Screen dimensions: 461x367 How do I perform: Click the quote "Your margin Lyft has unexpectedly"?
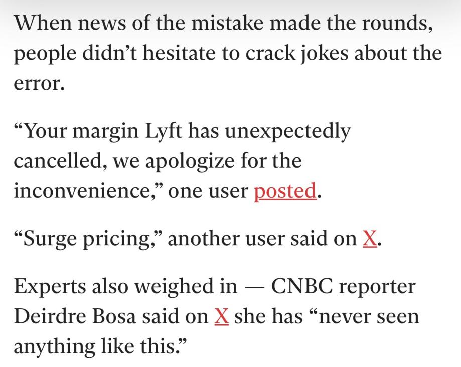[182, 131]
